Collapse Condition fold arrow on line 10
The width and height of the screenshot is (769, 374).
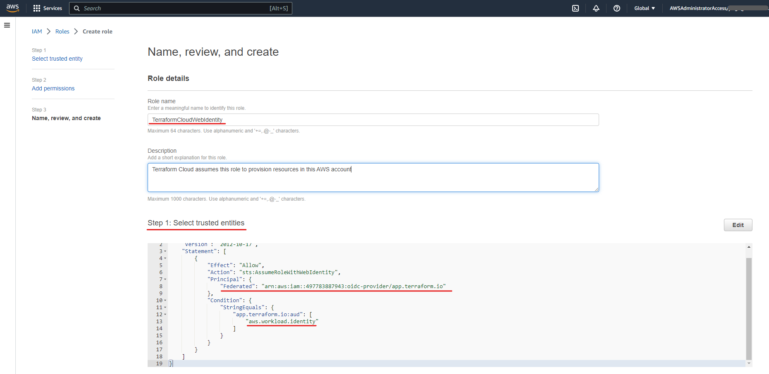pos(165,301)
